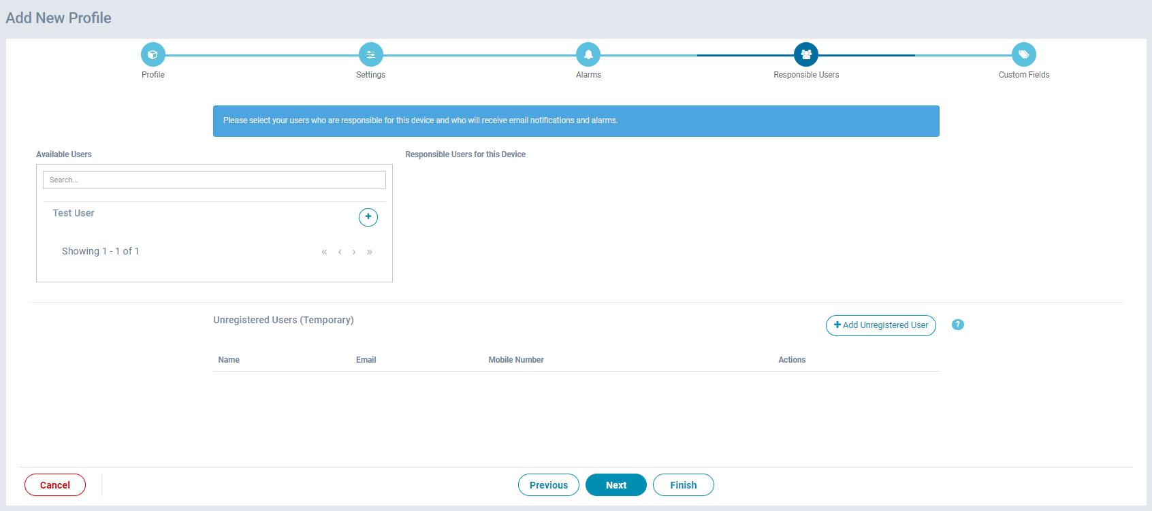This screenshot has height=511, width=1152.
Task: Go to first page of users
Action: pos(324,252)
